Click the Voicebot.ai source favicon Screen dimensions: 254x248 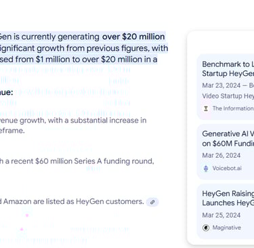[x=206, y=169]
